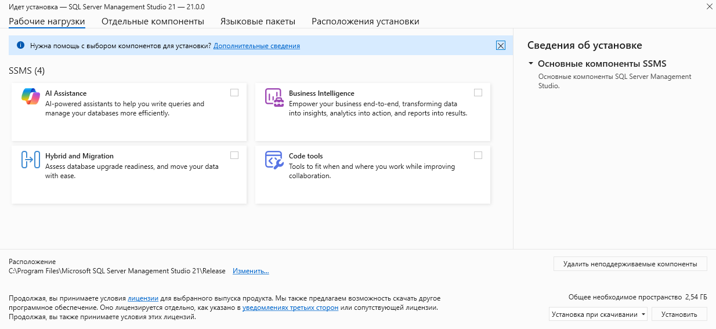Click Удалить неподдерживаемые компоненты button

coord(630,263)
